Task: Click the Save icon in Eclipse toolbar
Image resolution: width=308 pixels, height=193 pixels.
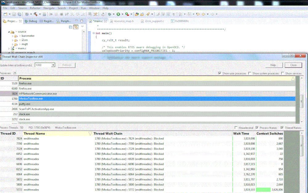Action: [x=14, y=14]
